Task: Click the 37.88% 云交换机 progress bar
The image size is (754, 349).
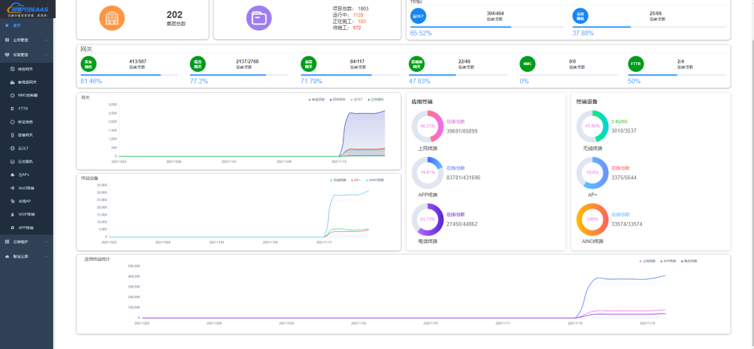Action: point(649,27)
